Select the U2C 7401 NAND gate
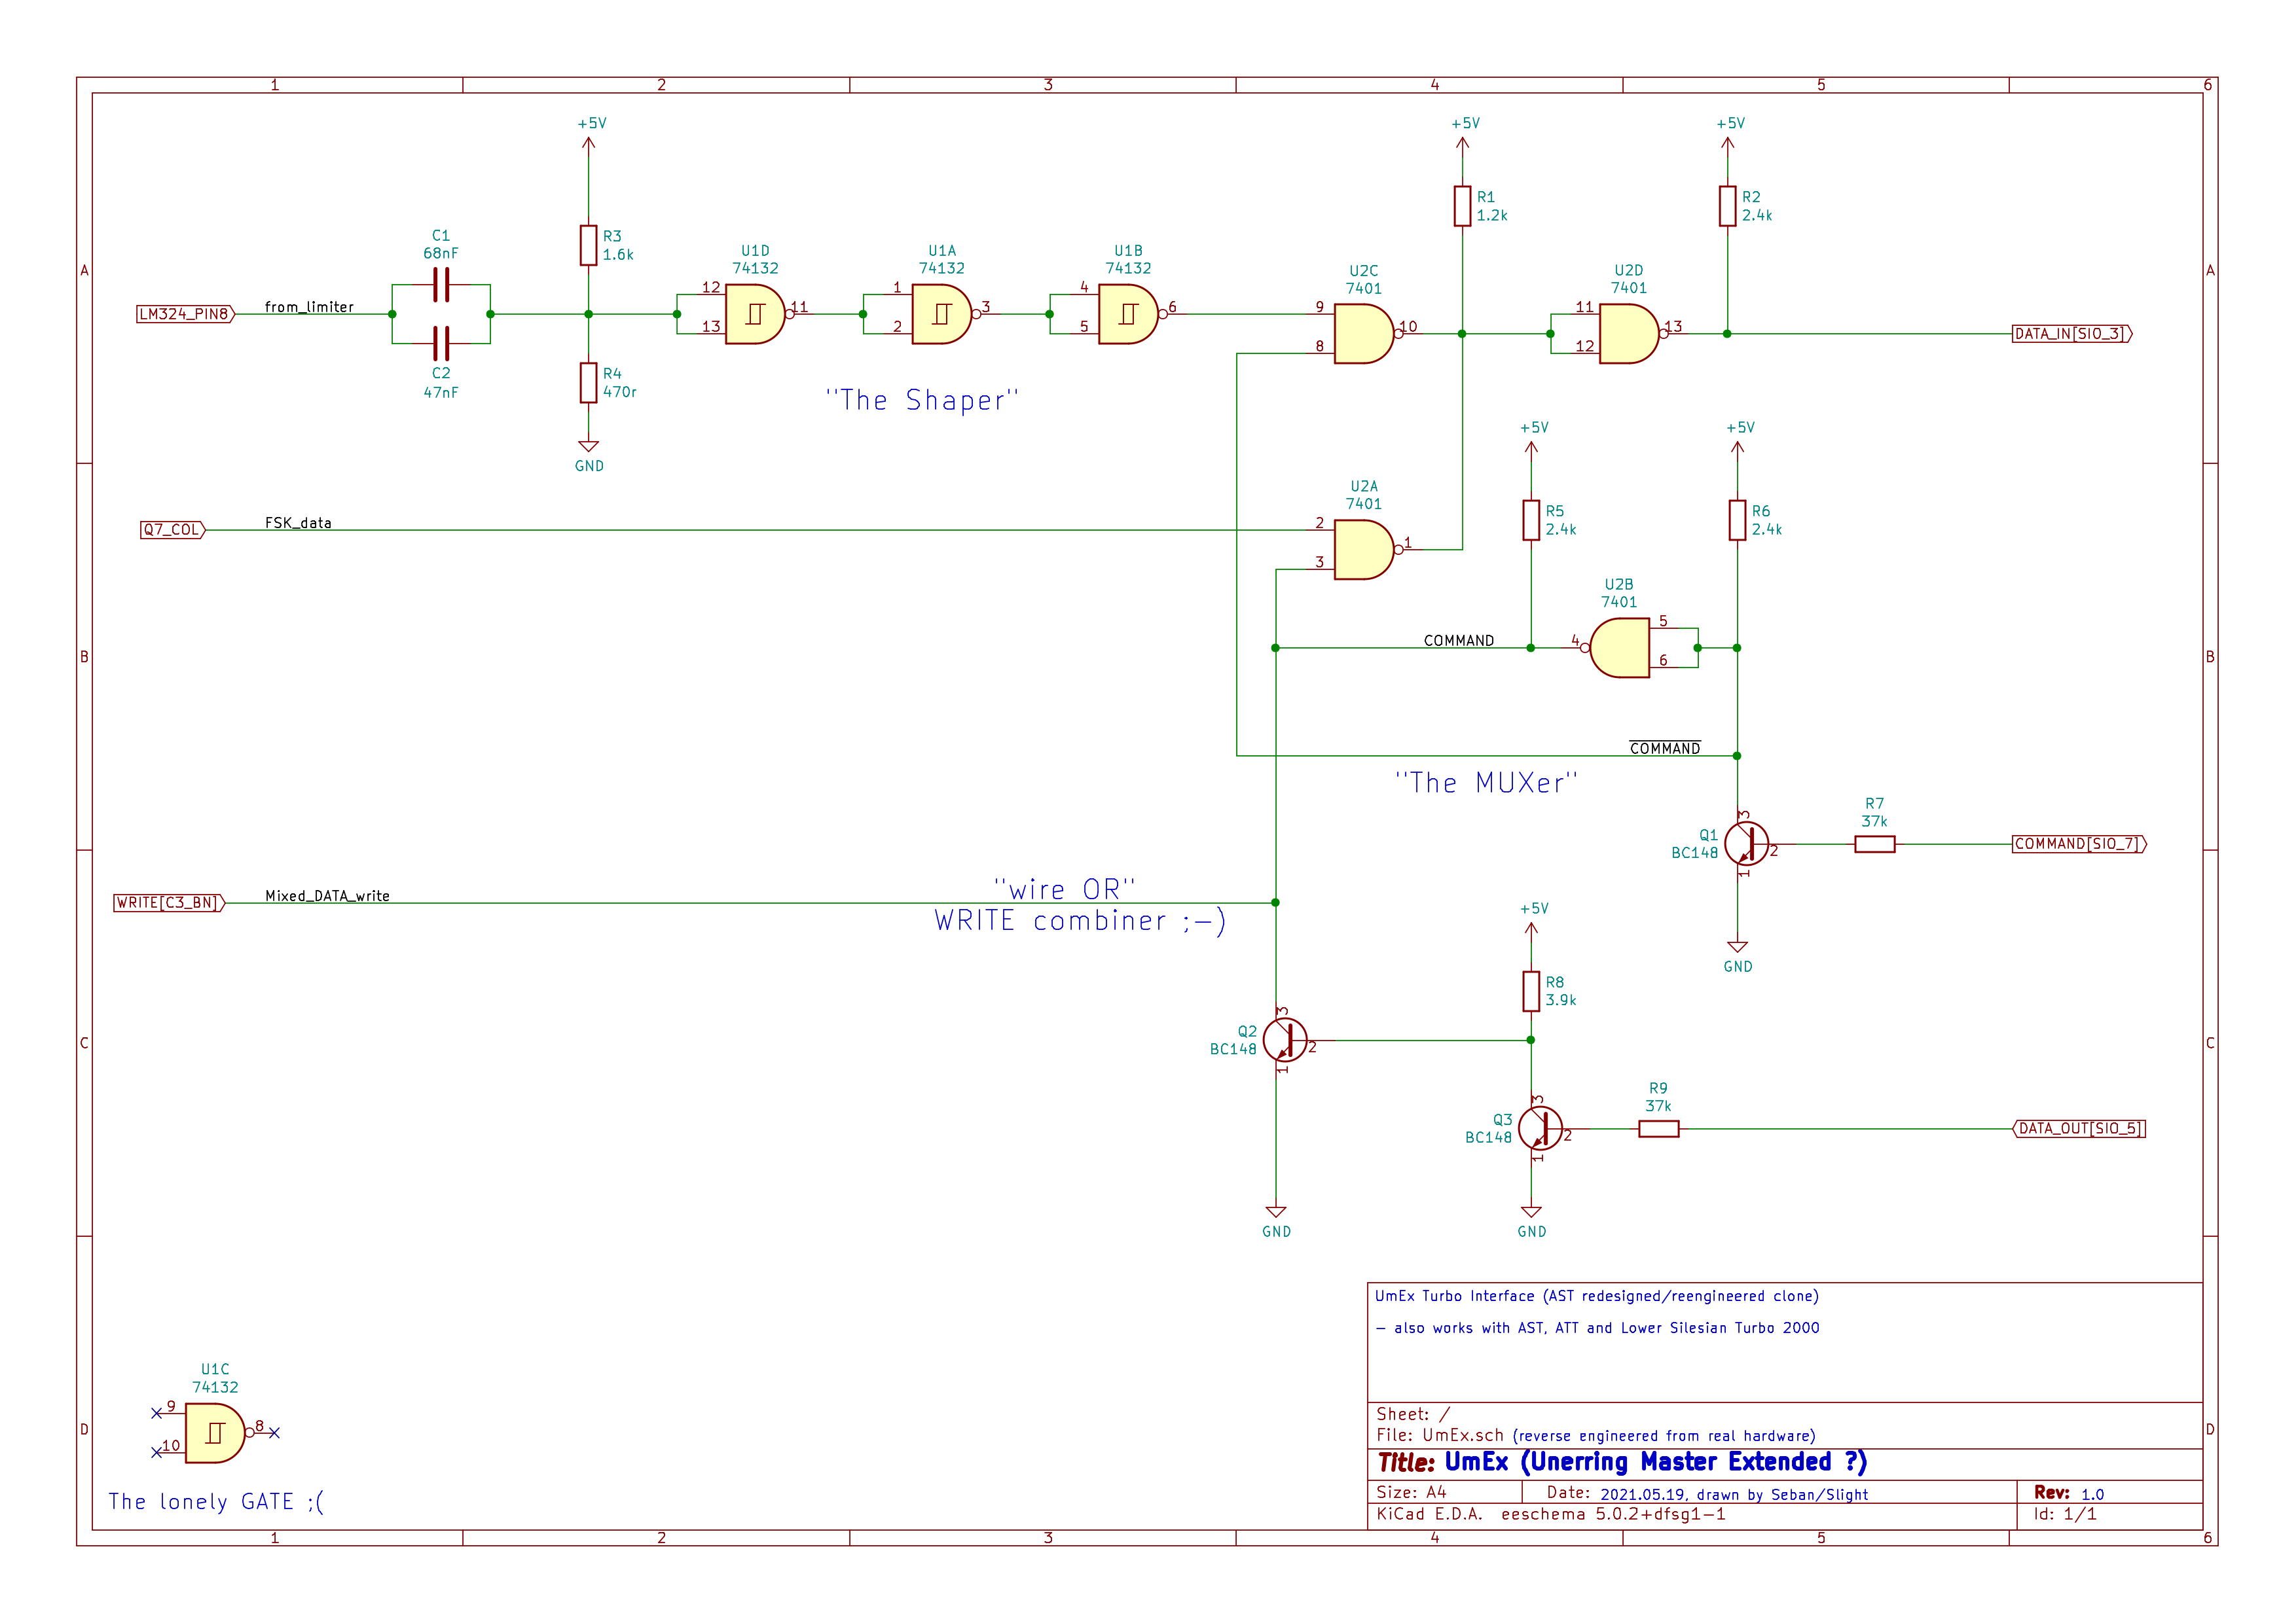Screen dimensions: 2296x1623 click(x=1364, y=334)
